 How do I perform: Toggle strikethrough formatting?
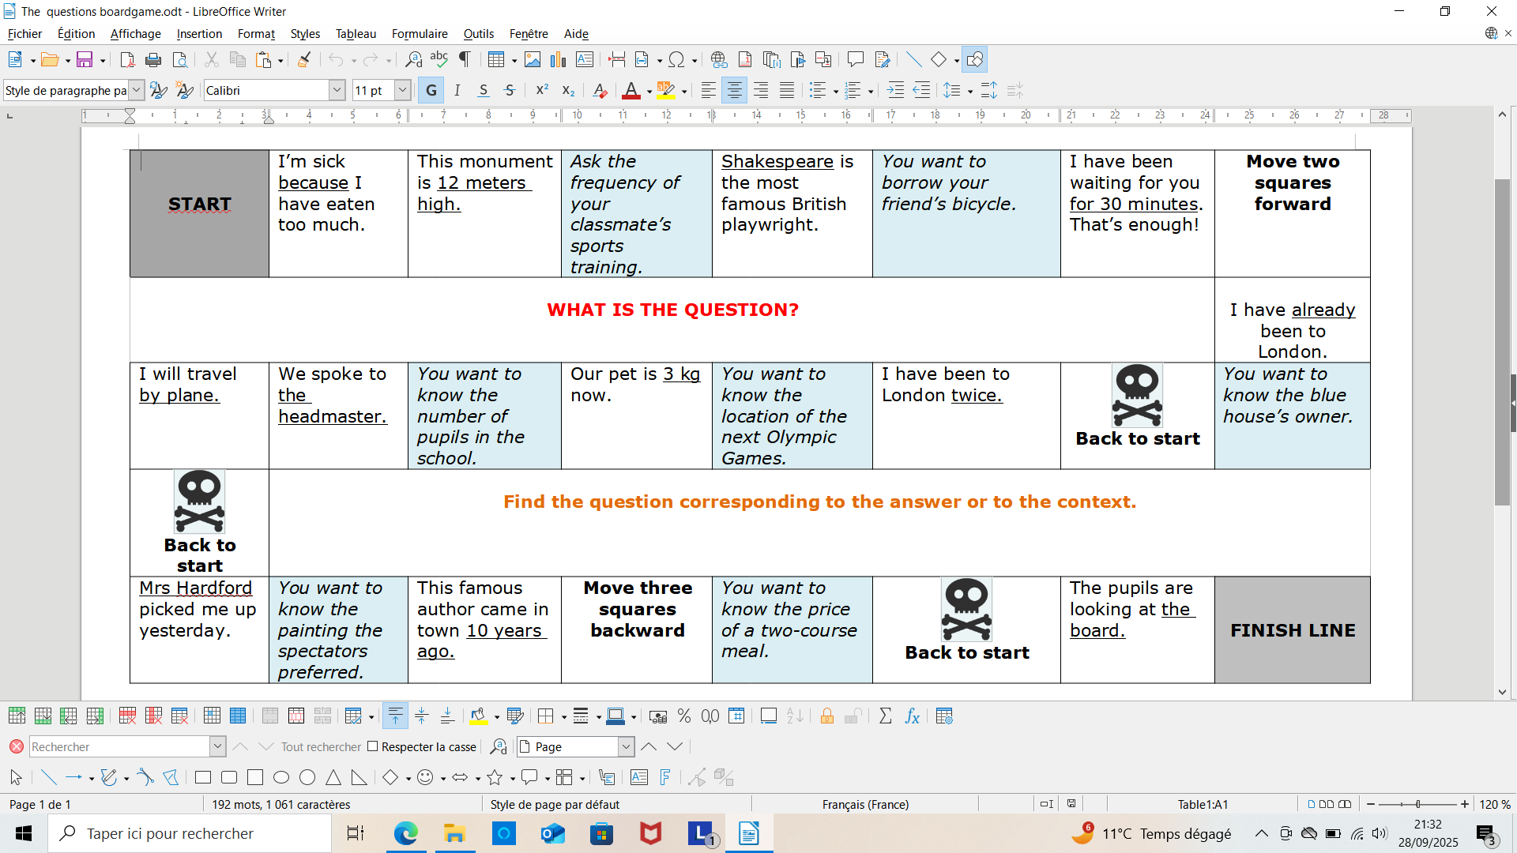click(510, 90)
